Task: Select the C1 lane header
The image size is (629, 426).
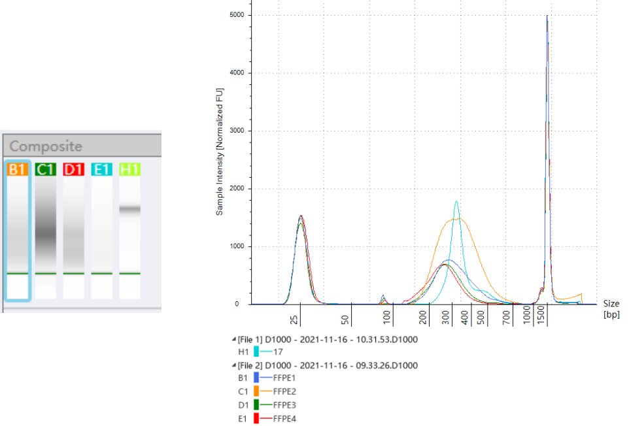Action: [46, 169]
